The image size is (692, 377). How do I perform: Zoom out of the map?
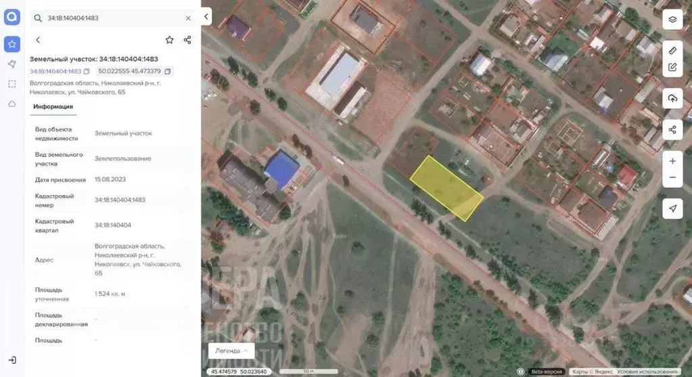click(672, 177)
